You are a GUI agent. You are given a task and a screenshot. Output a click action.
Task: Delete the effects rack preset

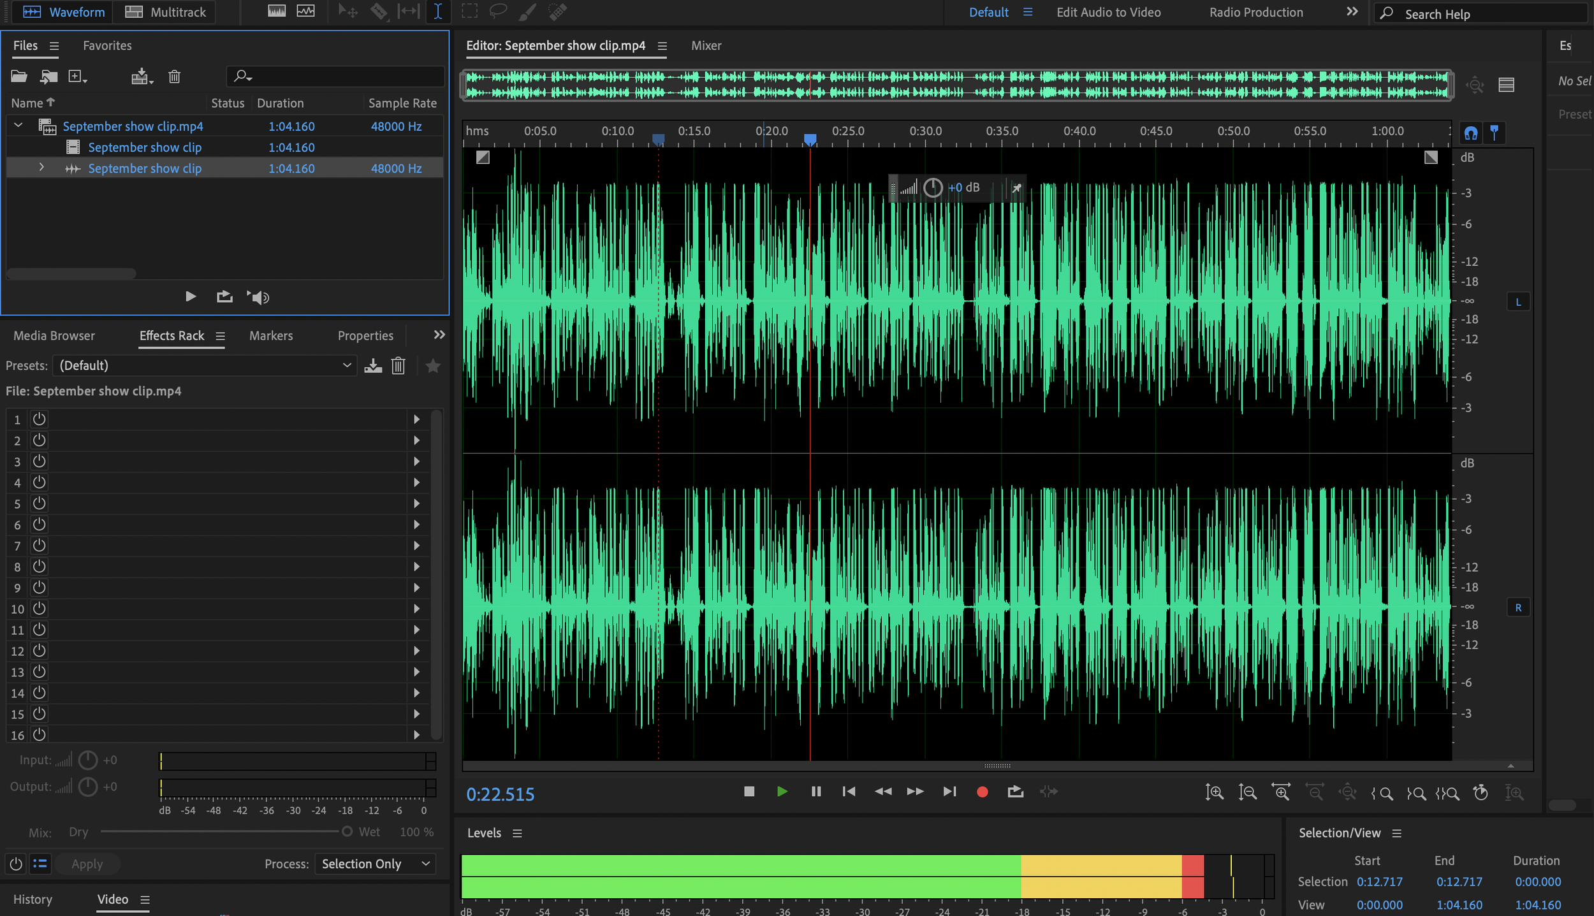398,366
